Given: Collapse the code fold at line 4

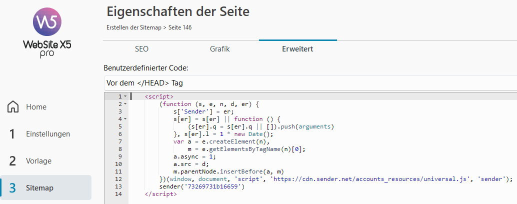Looking at the screenshot, I should tap(125, 119).
